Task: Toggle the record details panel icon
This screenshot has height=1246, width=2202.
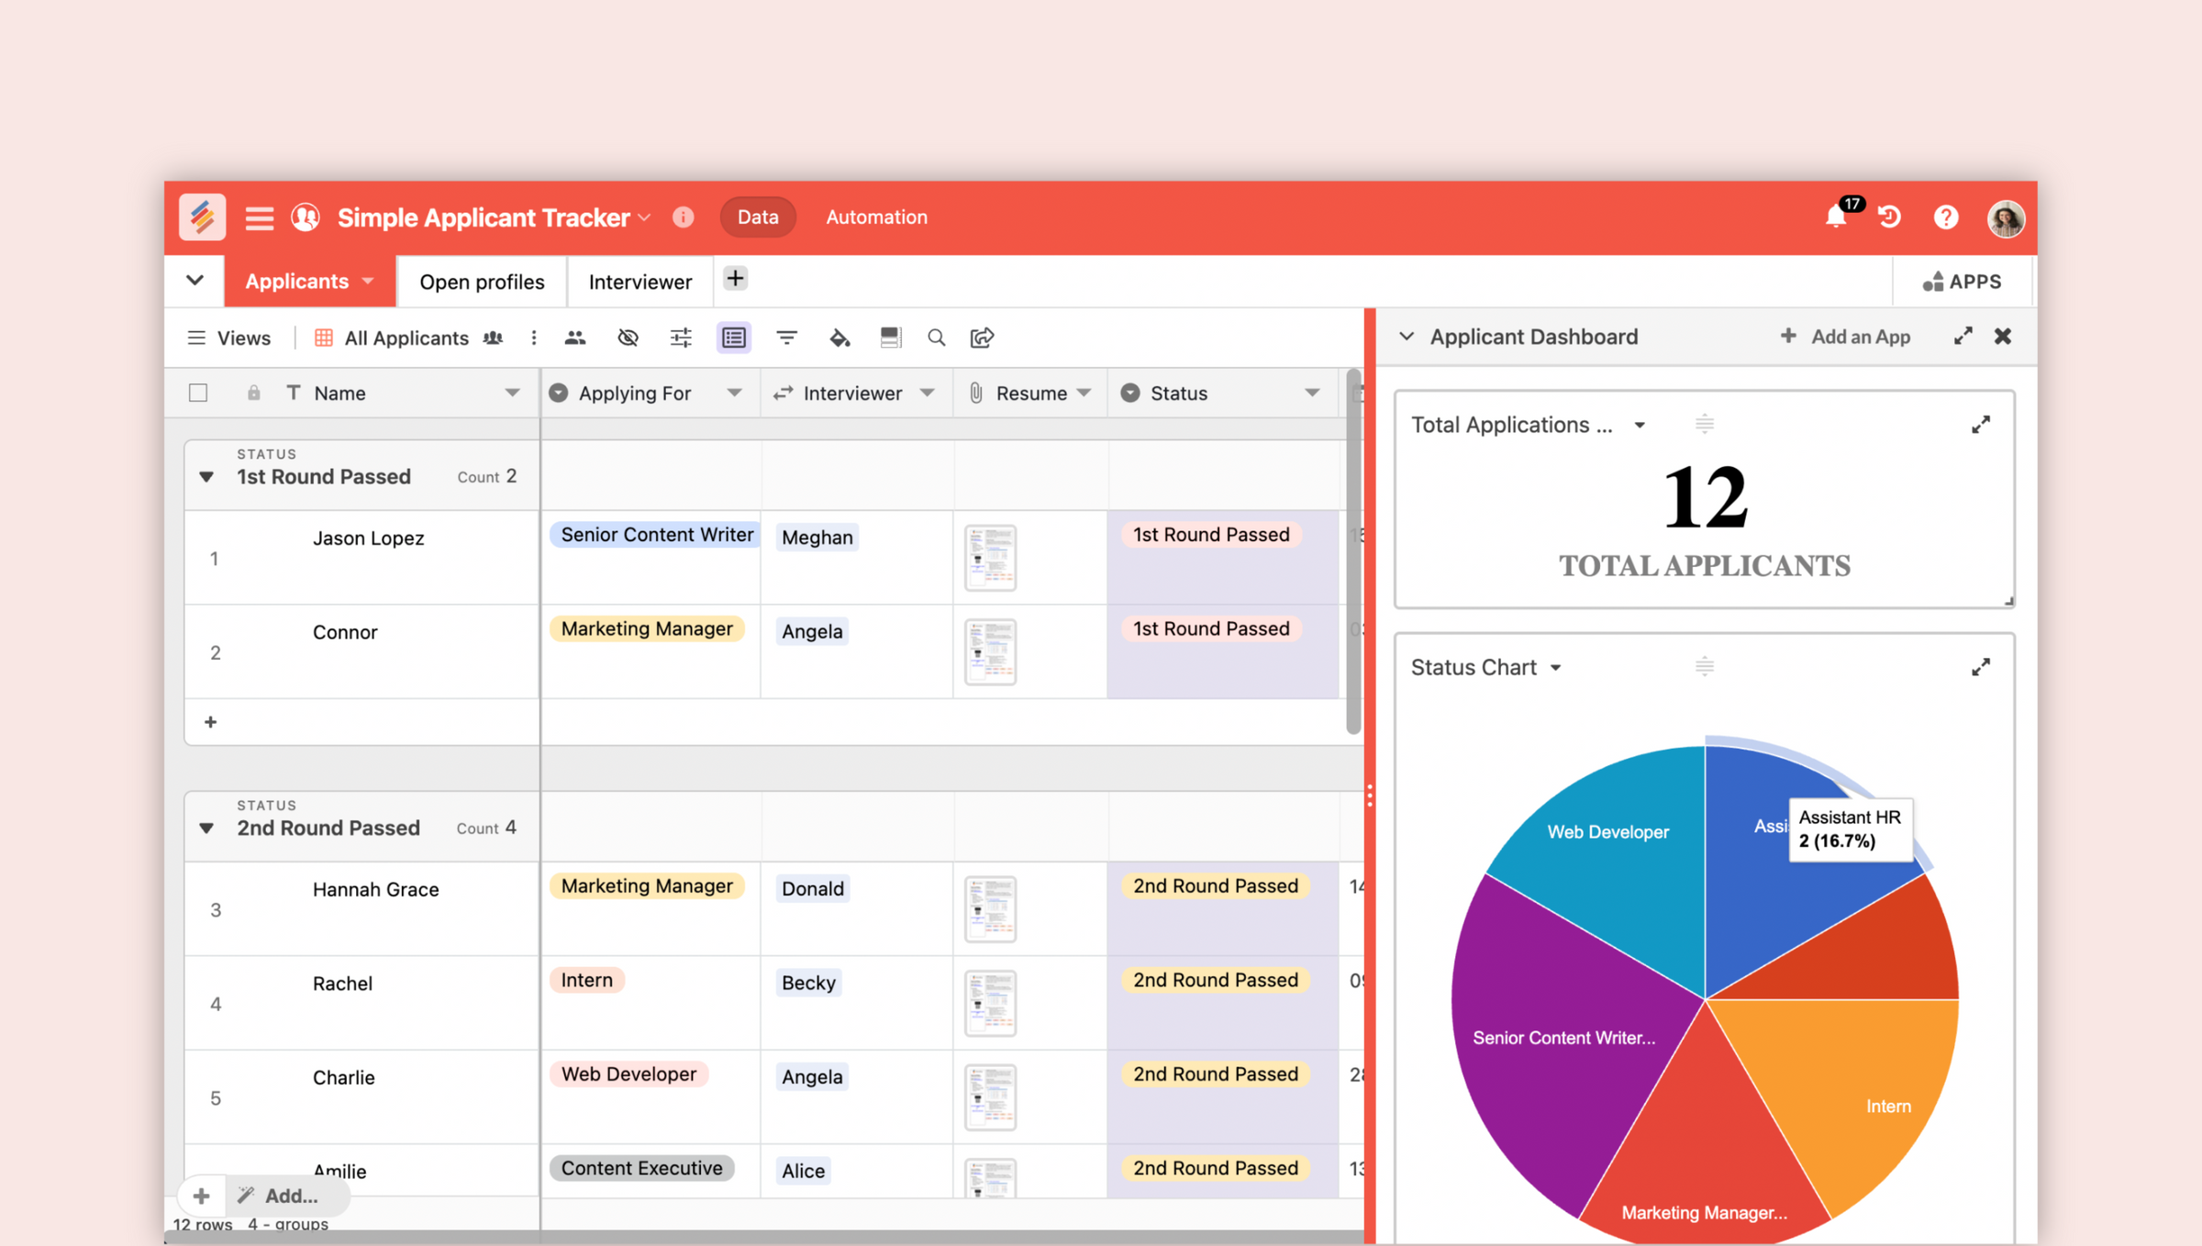Action: point(733,337)
